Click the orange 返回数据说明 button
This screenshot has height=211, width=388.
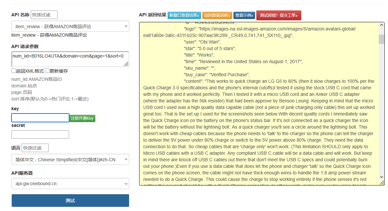tap(217, 15)
